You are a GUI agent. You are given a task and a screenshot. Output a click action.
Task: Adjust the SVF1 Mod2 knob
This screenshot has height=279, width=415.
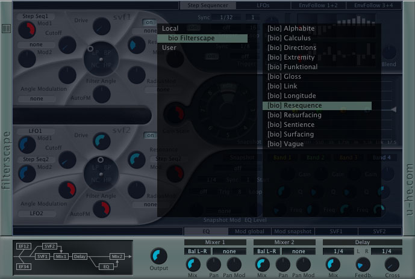pos(27,59)
